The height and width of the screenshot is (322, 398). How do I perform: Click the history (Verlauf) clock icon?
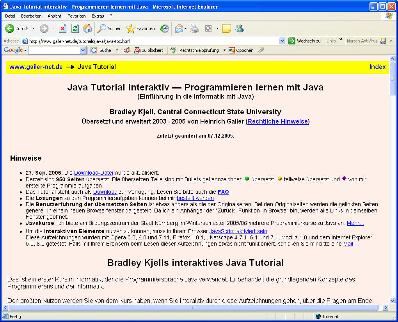(x=164, y=28)
